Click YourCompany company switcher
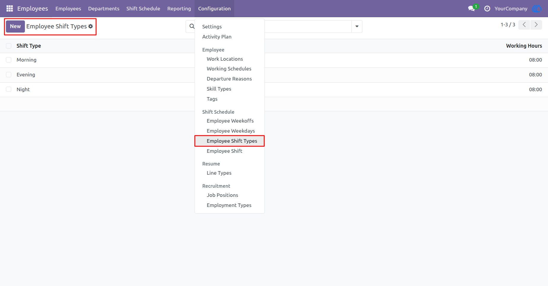This screenshot has width=548, height=286. [511, 9]
